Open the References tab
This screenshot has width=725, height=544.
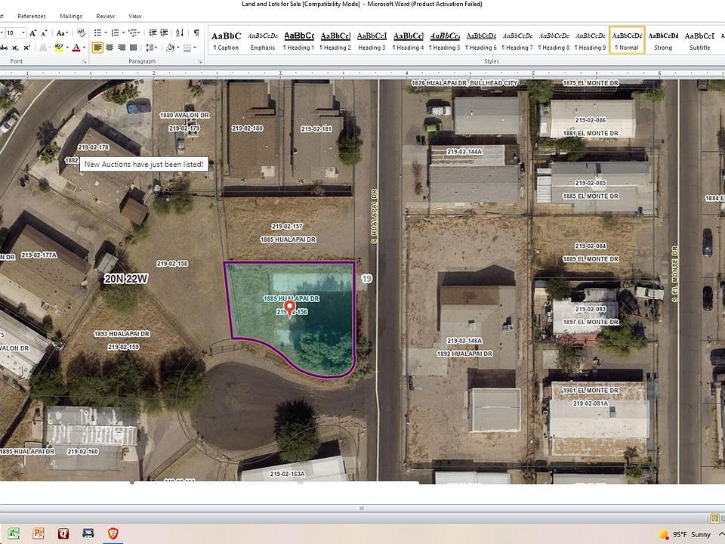point(32,16)
